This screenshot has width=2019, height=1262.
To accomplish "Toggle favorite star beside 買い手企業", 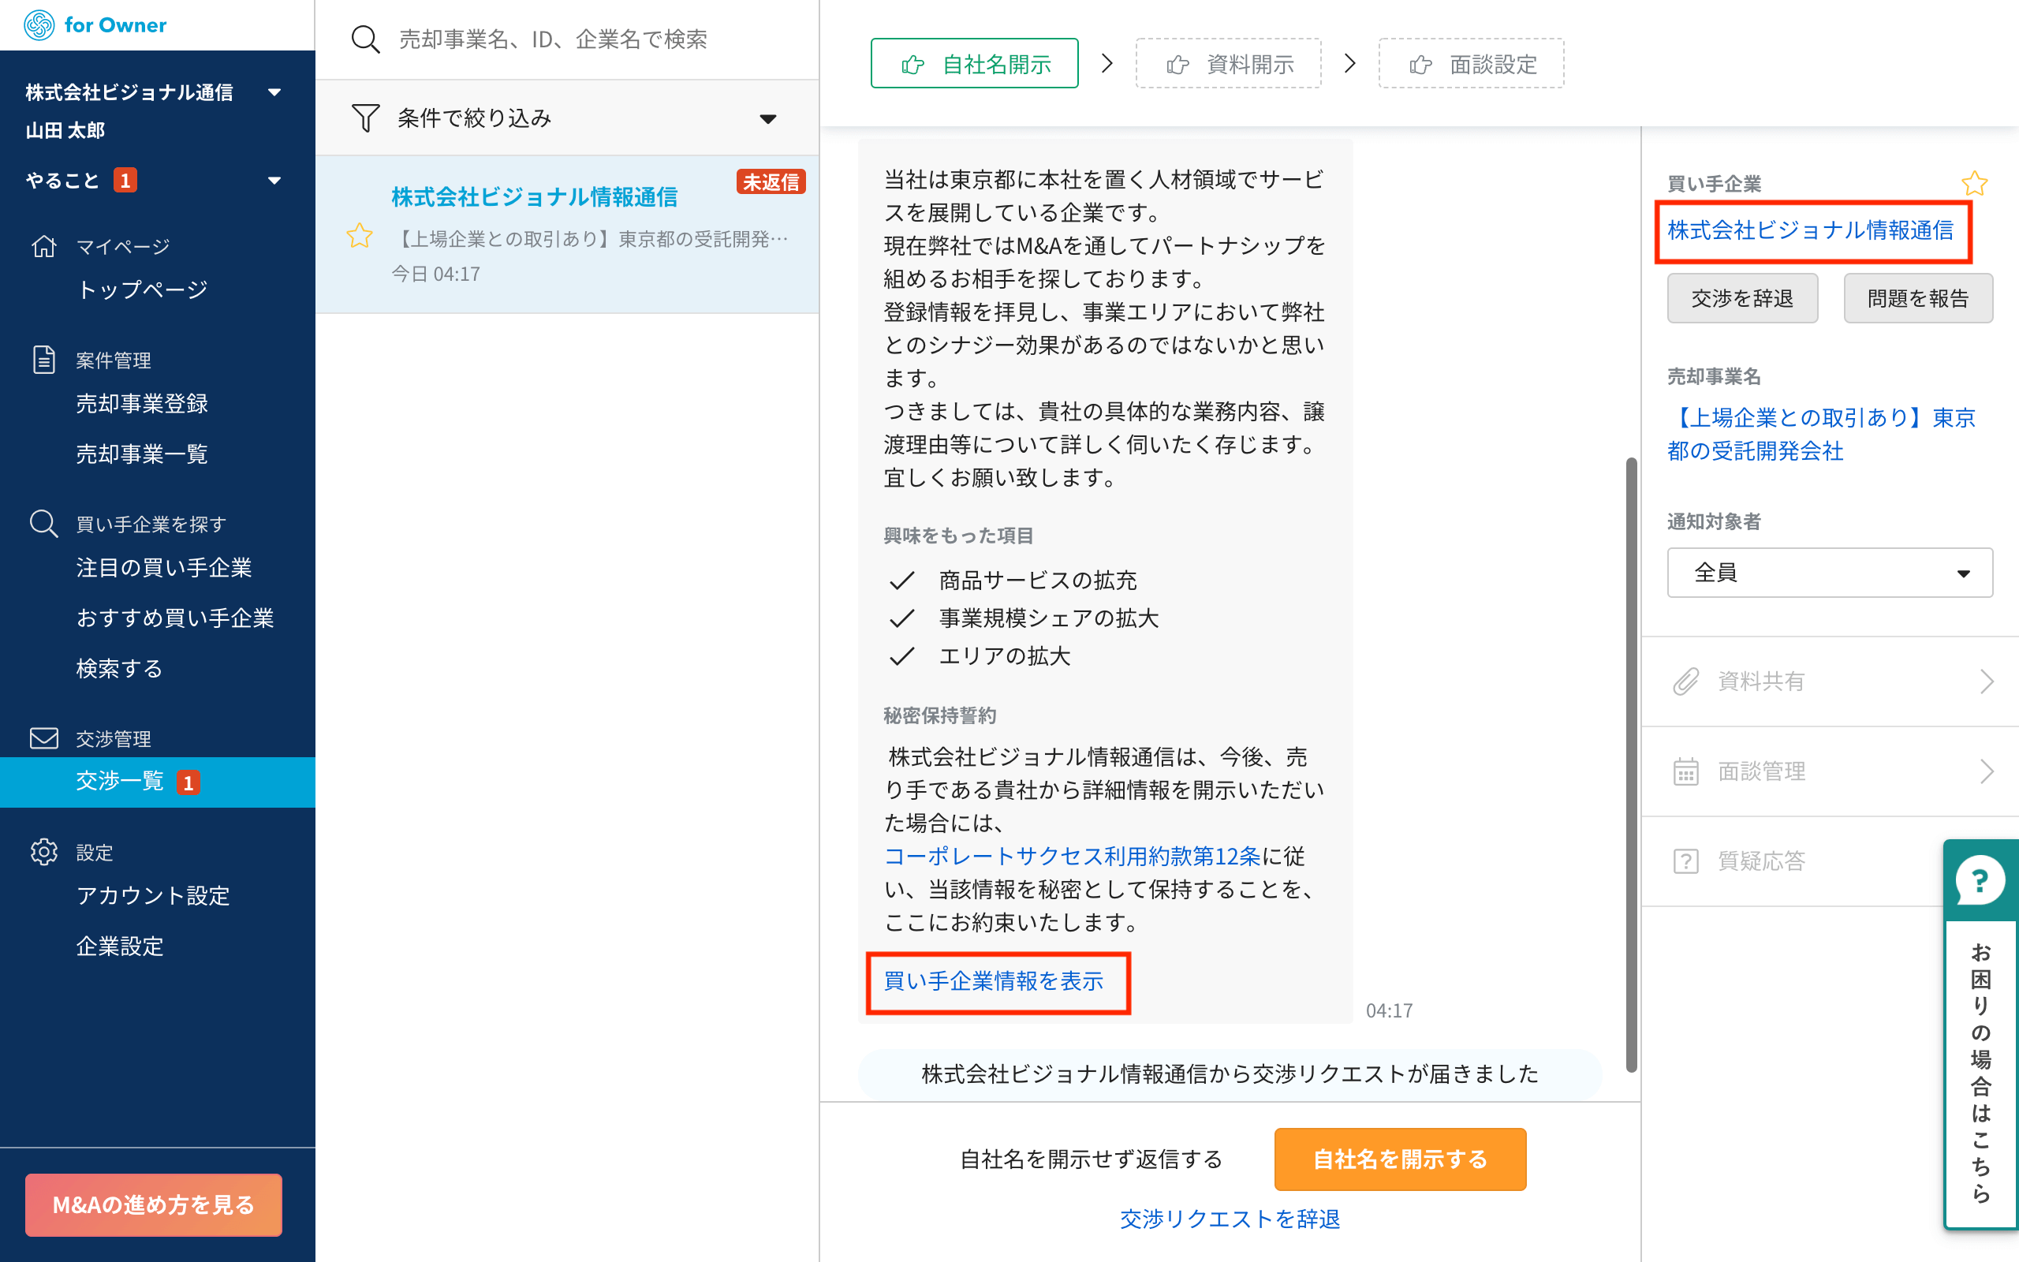I will point(1974,183).
